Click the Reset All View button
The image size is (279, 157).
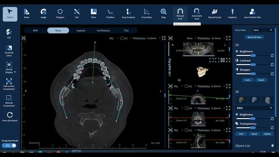tap(254, 37)
